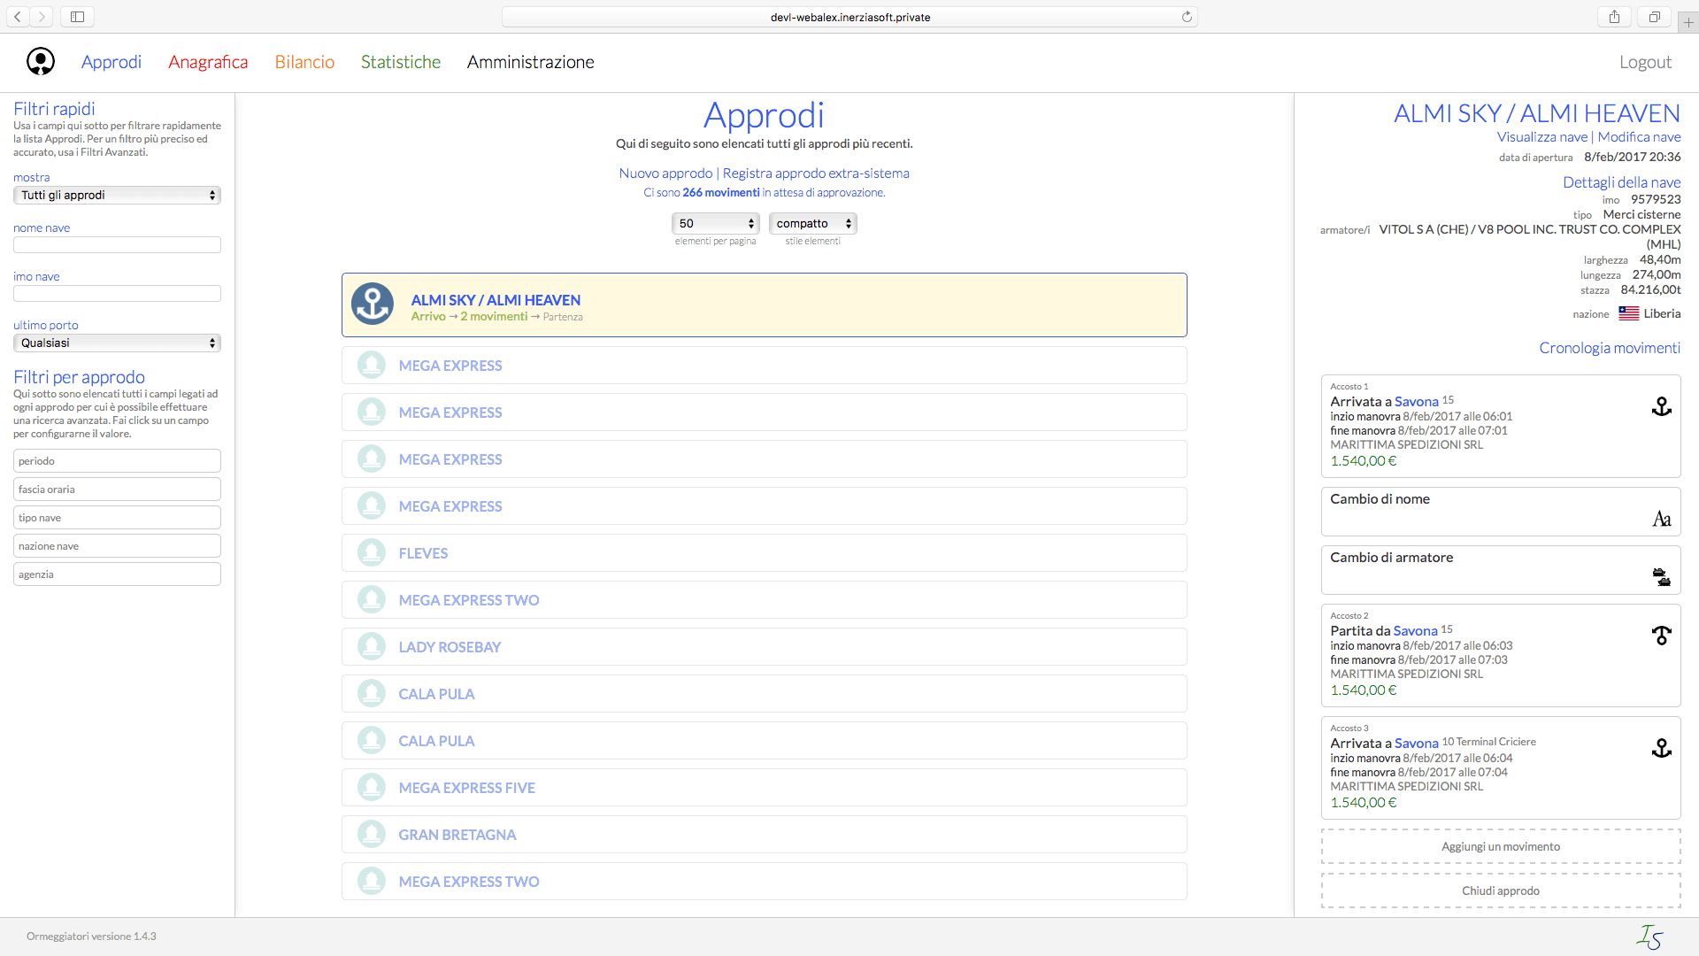The image size is (1699, 956).
Task: Click the Liberia flag icon in ship details
Action: tap(1629, 312)
